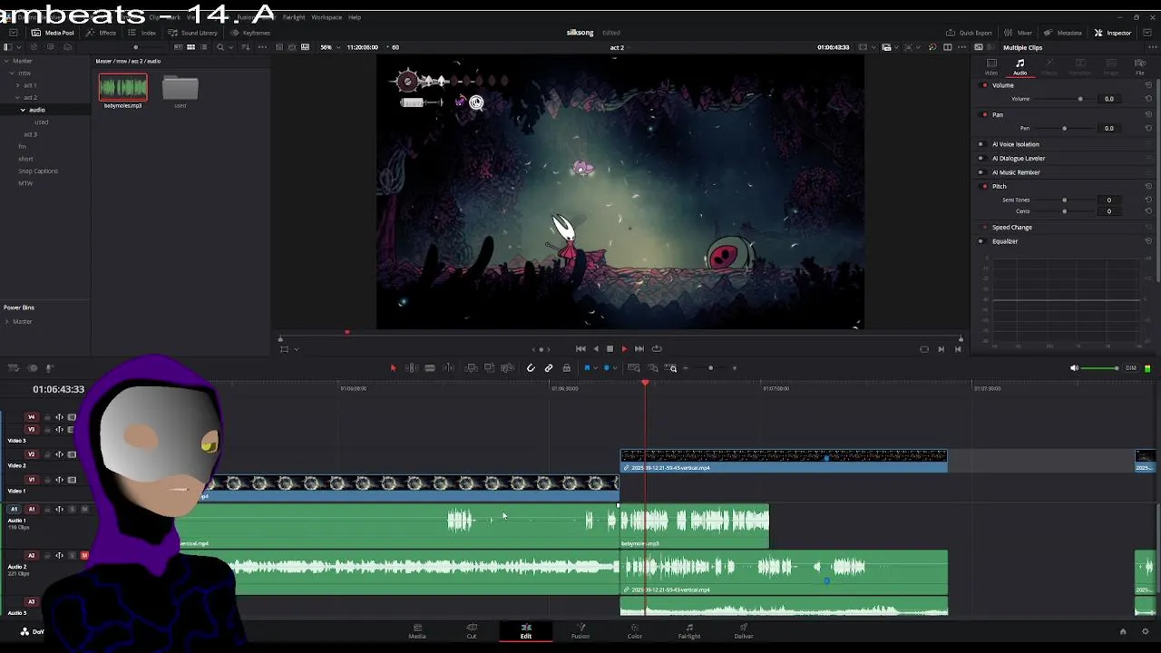
Task: Click the Quick Export button
Action: (x=970, y=33)
